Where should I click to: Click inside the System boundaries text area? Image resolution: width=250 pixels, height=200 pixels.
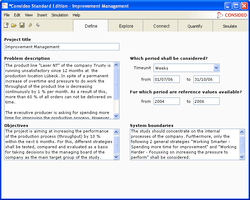(184, 144)
